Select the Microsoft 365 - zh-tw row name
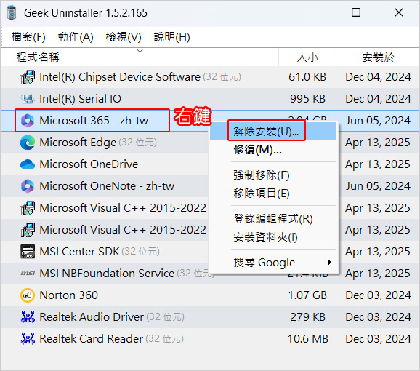The height and width of the screenshot is (371, 420). 94,121
